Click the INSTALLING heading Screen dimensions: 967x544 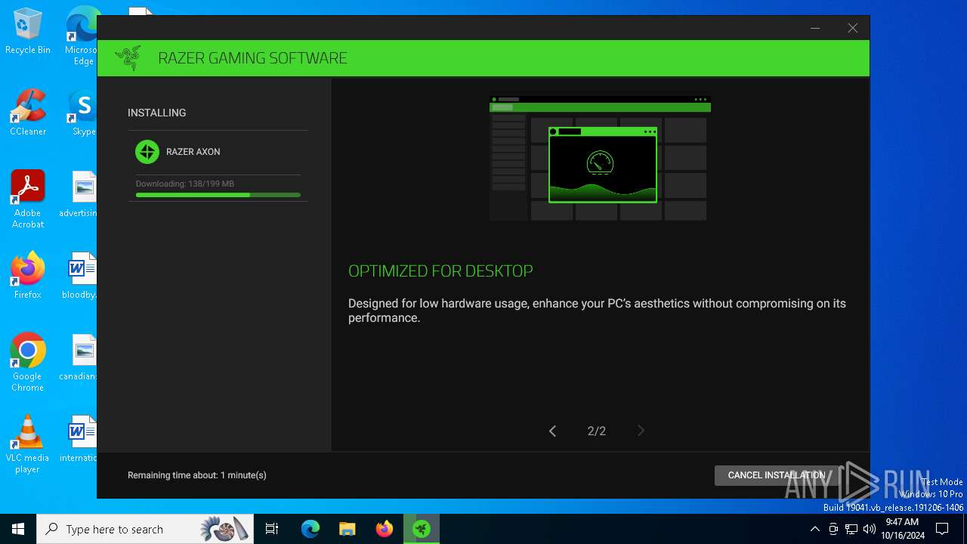[157, 113]
